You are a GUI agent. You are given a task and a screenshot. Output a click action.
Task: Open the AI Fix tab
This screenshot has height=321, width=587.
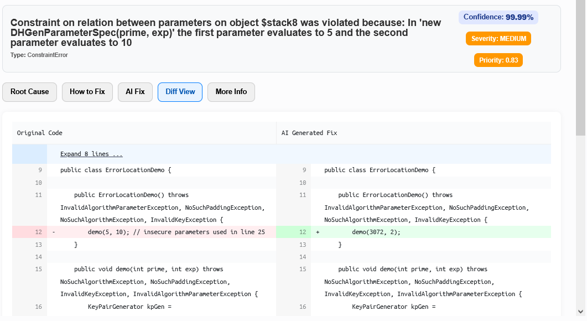pos(135,92)
